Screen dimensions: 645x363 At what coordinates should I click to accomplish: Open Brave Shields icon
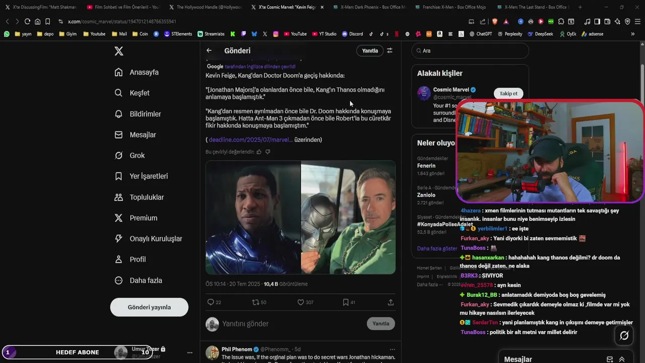click(495, 21)
